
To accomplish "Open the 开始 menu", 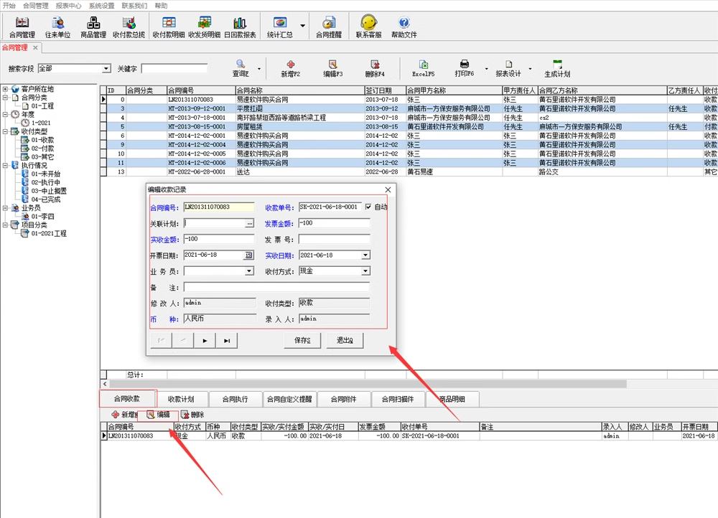I will click(x=9, y=6).
